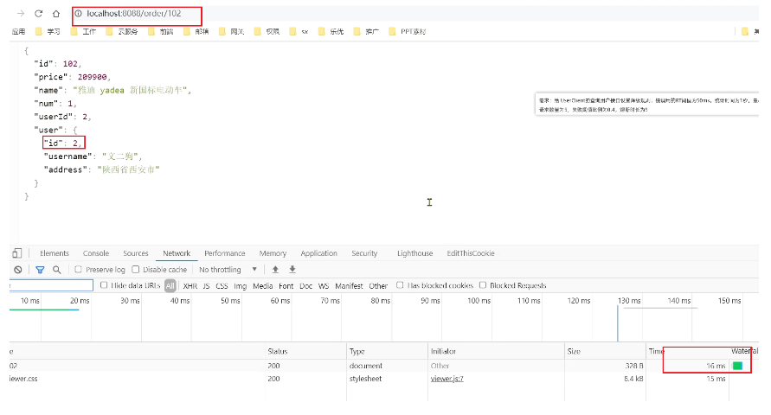This screenshot has width=771, height=415.
Task: Tick the Has blocked cookies checkbox
Action: [401, 285]
